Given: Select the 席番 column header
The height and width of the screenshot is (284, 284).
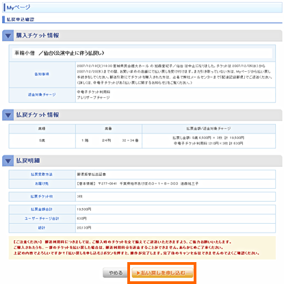Looking at the screenshot, I should tap(109, 129).
